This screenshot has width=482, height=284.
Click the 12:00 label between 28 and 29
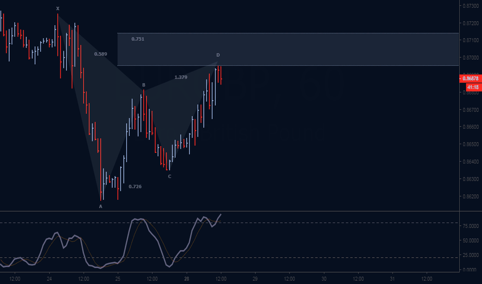[x=221, y=279]
